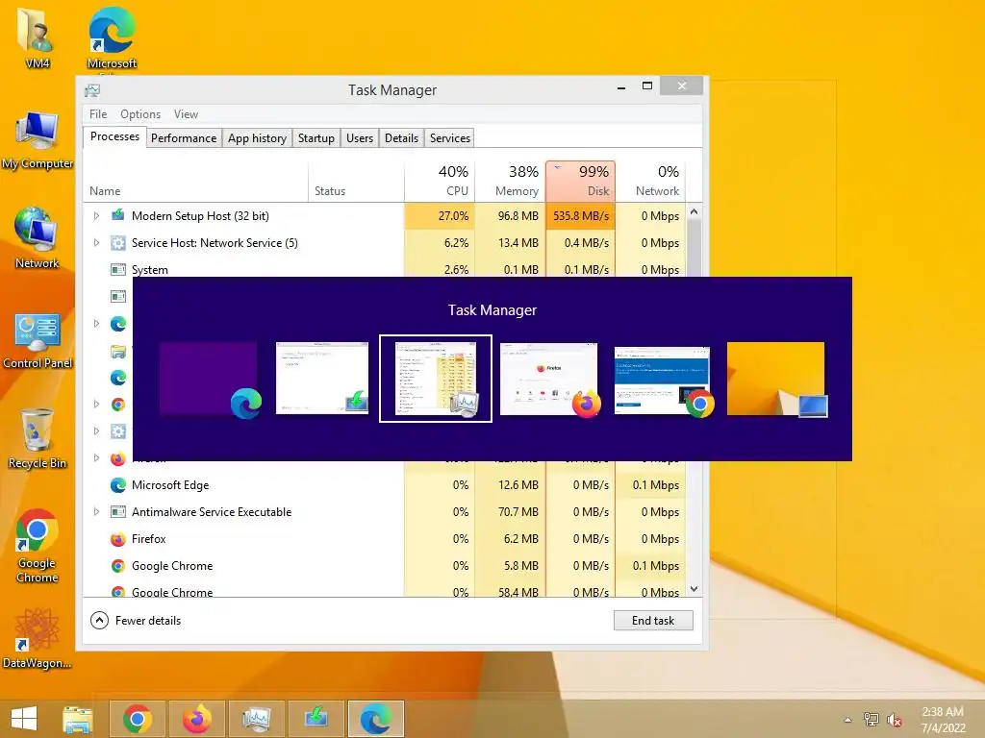Select the Firefox thumbnail in the switcher
Screen dimensions: 985x738
[549, 379]
